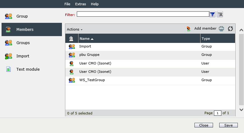This screenshot has width=244, height=133.
Task: Click into the Filter text field
Action: tap(143, 14)
